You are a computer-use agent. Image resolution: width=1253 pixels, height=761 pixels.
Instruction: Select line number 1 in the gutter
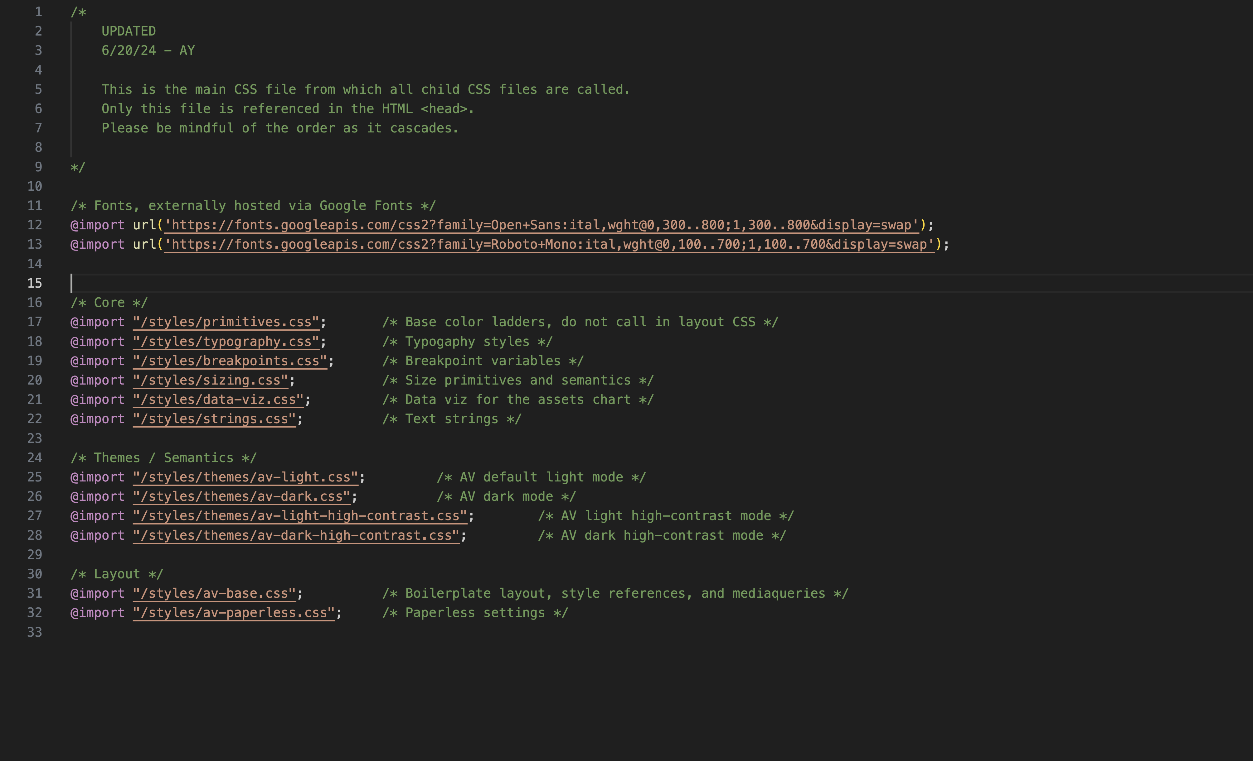tap(38, 12)
